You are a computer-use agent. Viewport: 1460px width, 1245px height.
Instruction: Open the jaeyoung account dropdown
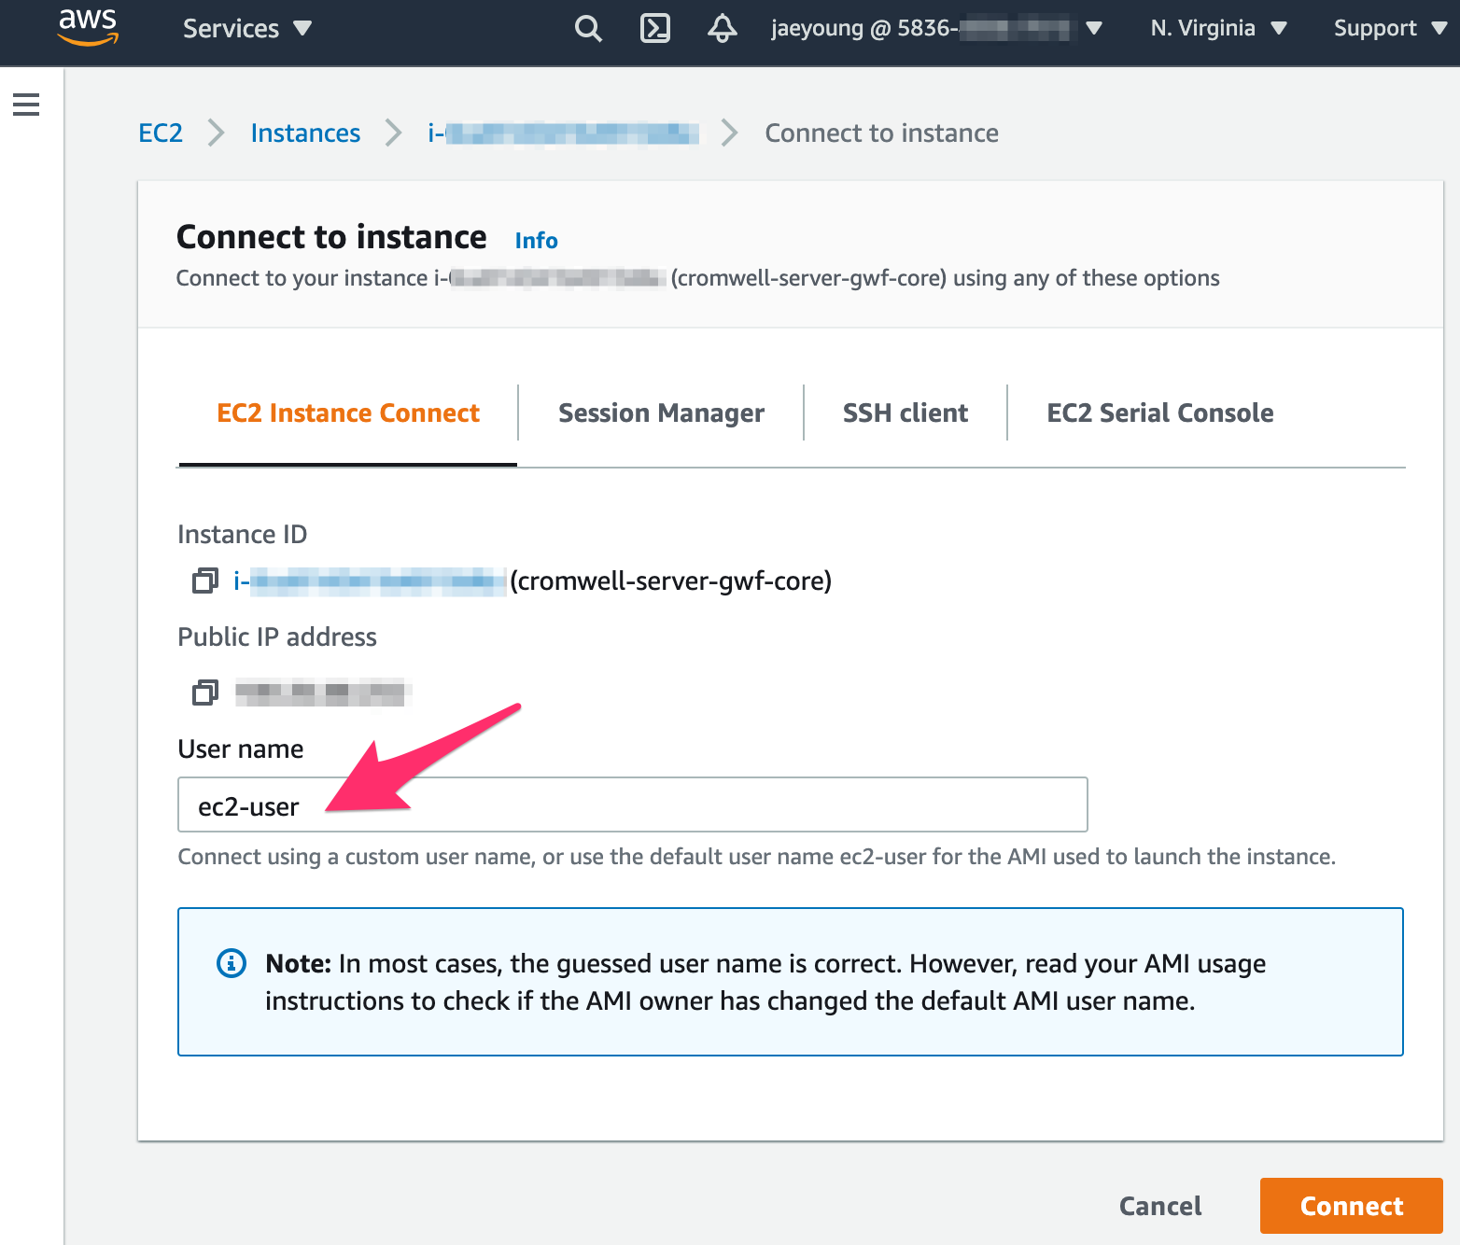coord(936,29)
